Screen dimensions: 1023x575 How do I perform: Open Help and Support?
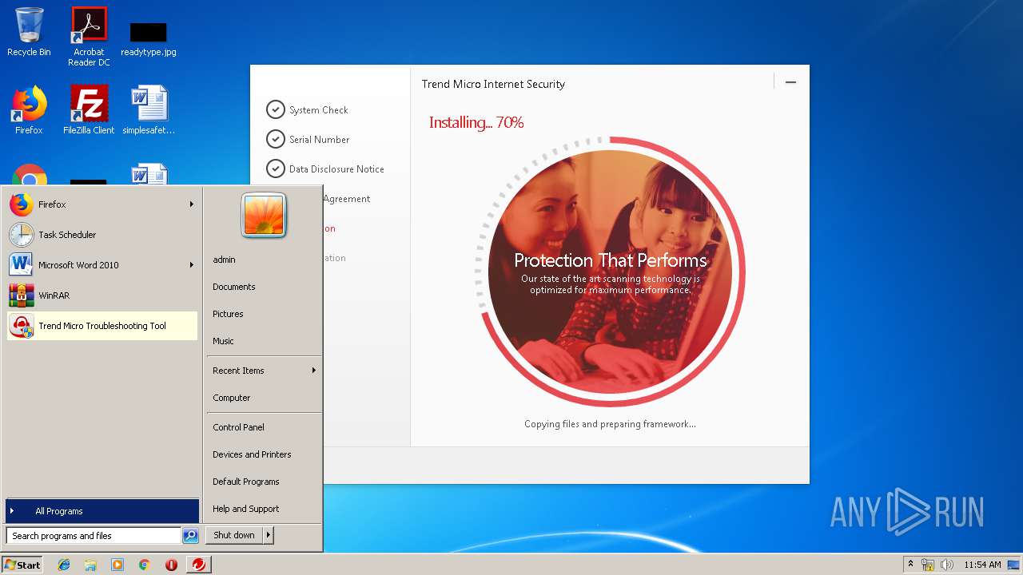click(x=246, y=509)
